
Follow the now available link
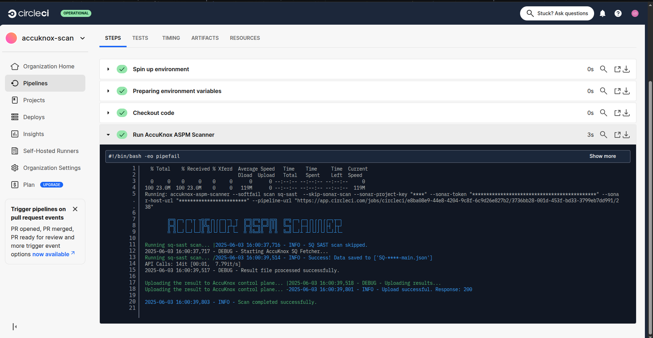[x=54, y=254]
